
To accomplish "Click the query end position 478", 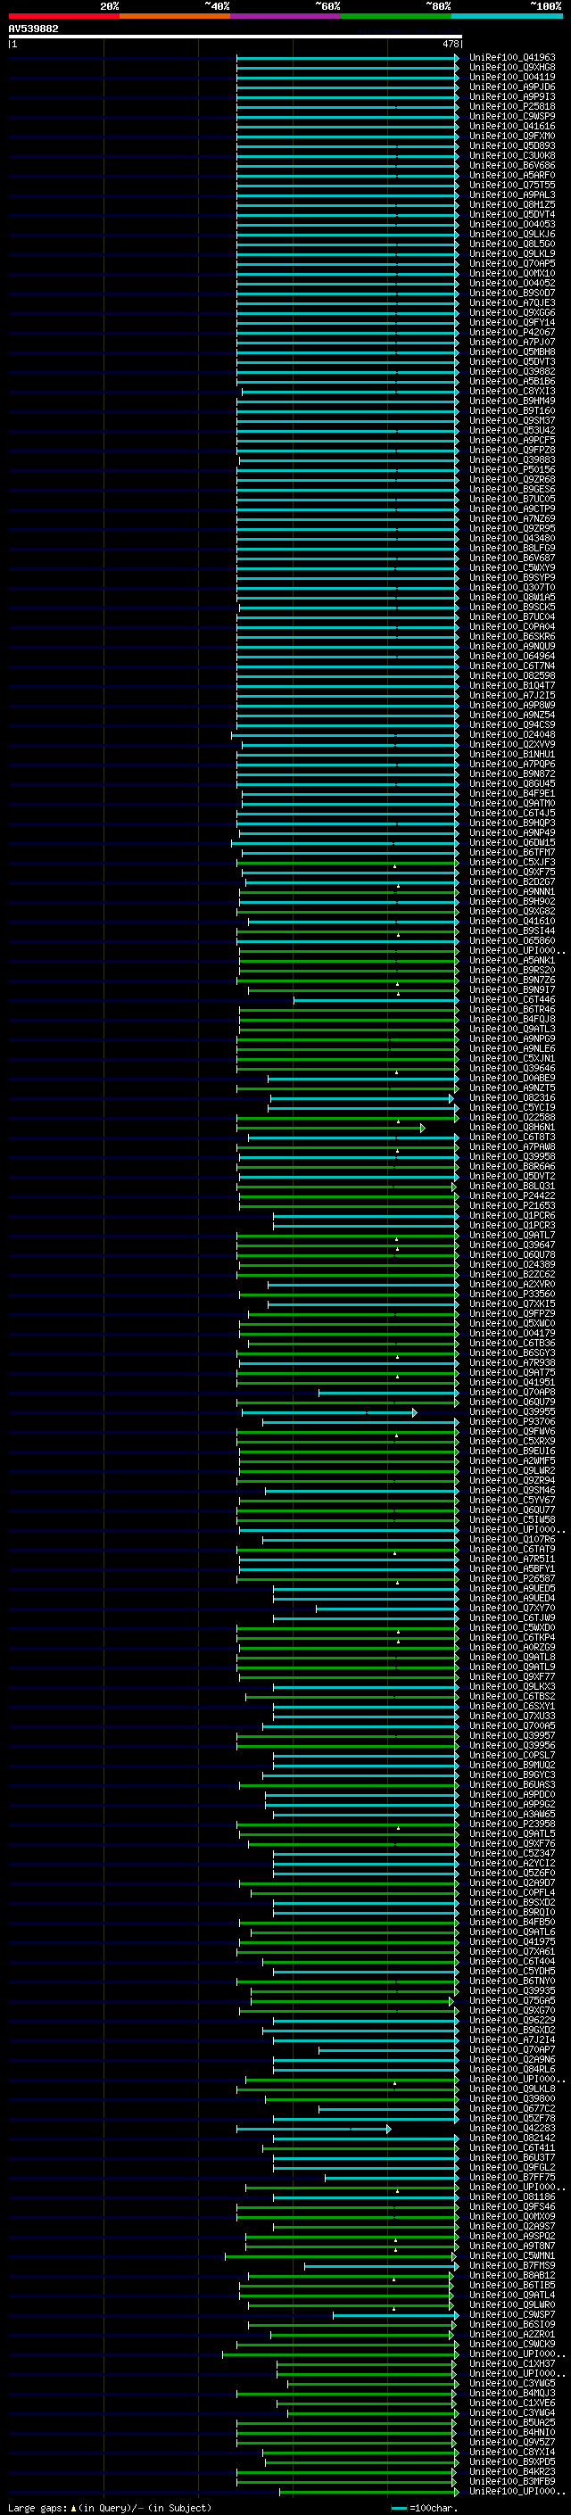I will (450, 44).
